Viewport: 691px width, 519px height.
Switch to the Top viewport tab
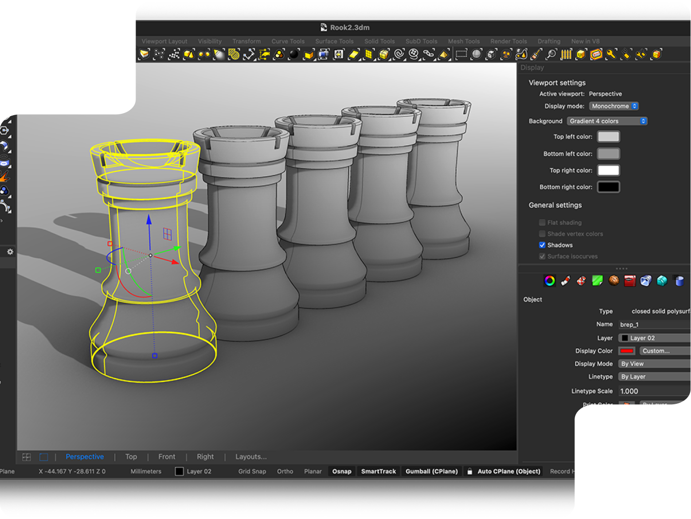pyautogui.click(x=131, y=457)
